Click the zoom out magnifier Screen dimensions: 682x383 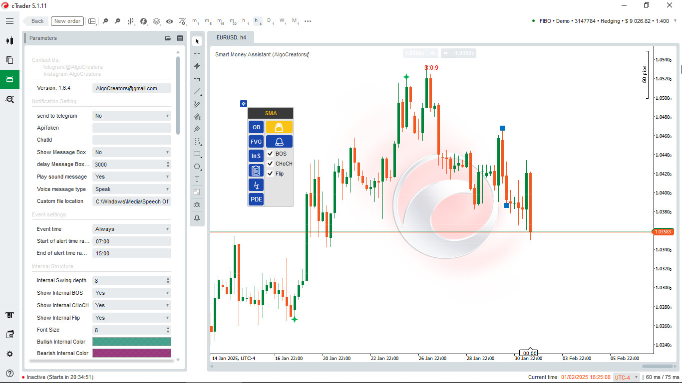[105, 21]
